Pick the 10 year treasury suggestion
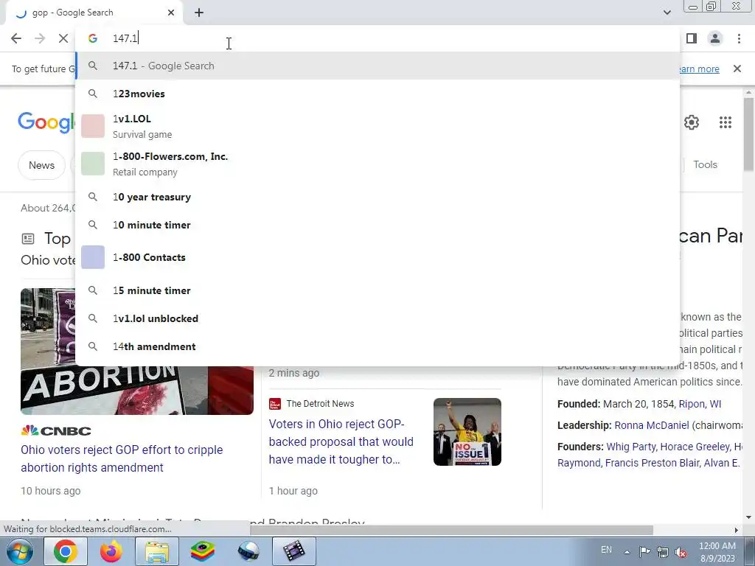 (377, 197)
